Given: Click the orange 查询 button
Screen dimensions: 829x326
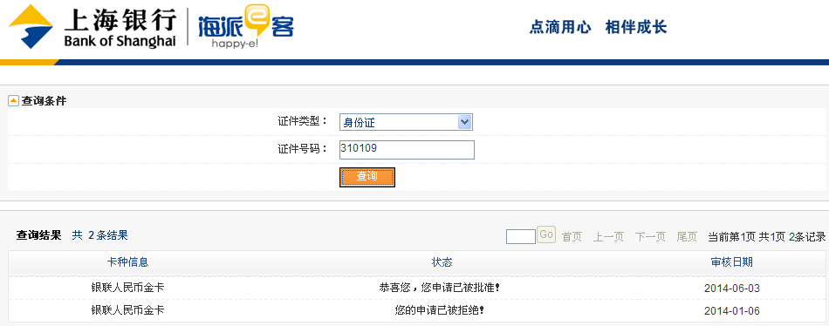Looking at the screenshot, I should click(367, 177).
